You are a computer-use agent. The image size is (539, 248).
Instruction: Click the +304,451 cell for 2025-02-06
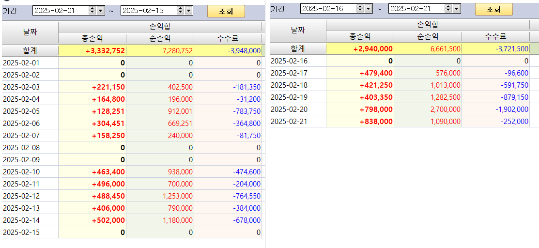[92, 123]
